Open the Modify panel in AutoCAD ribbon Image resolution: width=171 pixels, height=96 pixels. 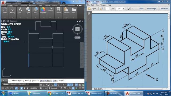click(13, 11)
